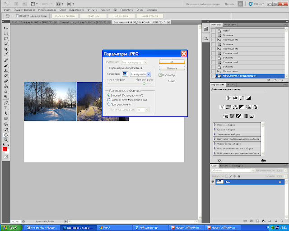Select the Lasso tool
289x231 pixels.
[6, 38]
